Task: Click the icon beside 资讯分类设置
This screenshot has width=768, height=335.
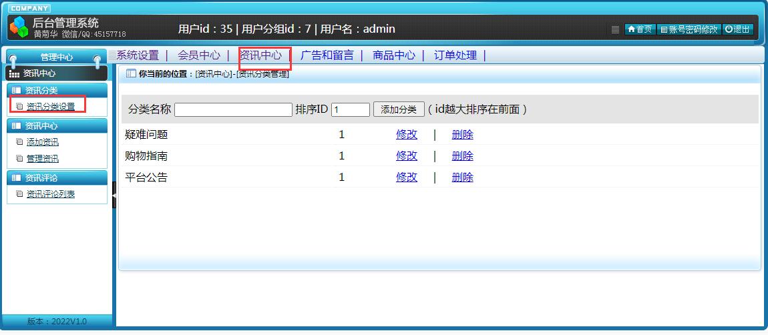Action: click(19, 106)
